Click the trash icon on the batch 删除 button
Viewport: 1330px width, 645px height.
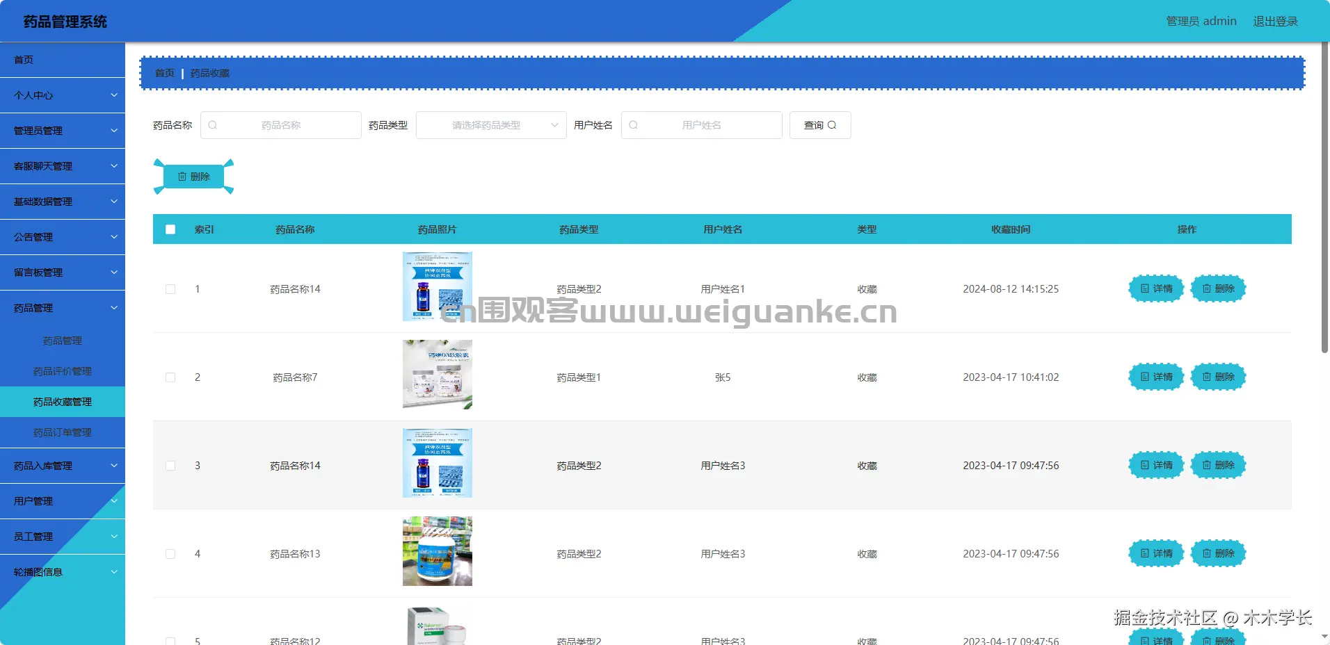(x=182, y=177)
